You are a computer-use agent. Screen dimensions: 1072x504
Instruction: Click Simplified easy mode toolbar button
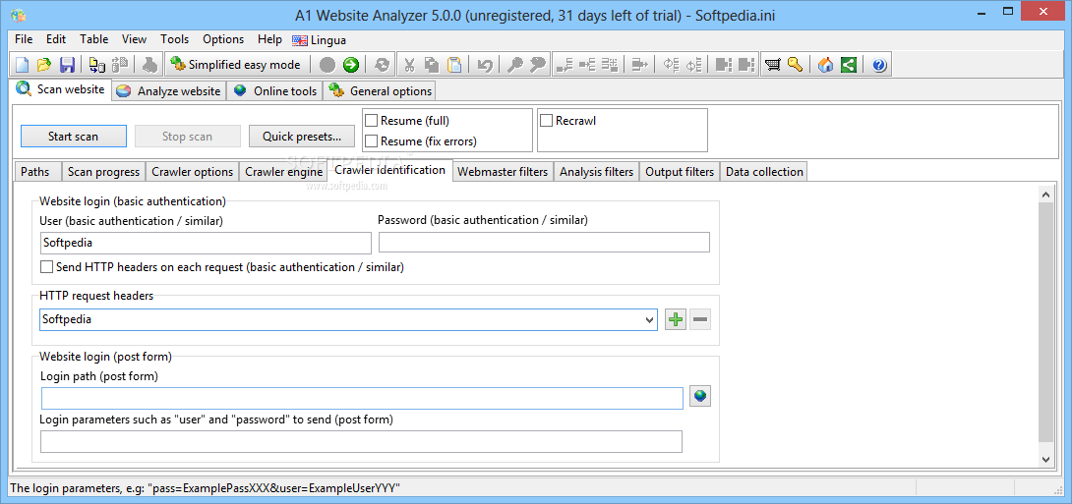tap(235, 65)
